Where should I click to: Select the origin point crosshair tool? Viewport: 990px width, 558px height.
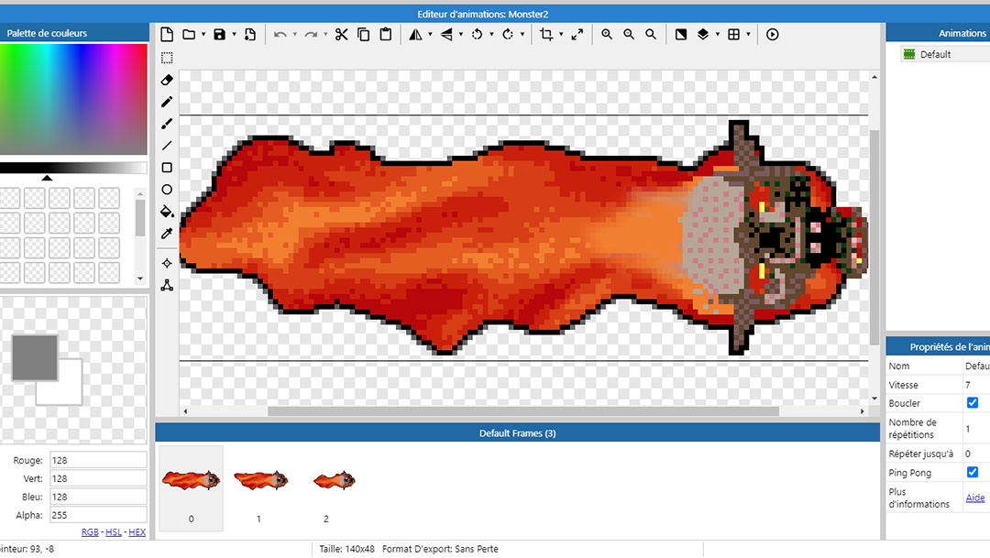point(167,263)
